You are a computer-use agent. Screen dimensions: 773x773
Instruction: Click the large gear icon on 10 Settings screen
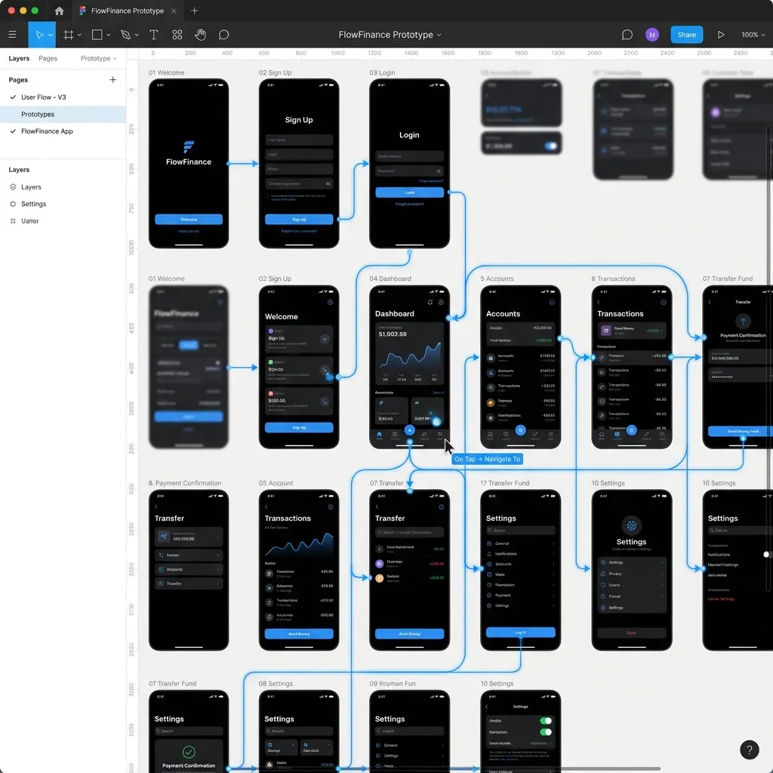pyautogui.click(x=631, y=525)
